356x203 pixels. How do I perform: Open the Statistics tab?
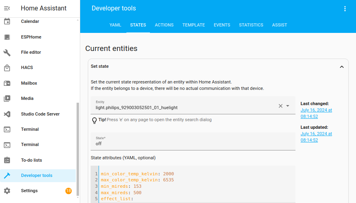pyautogui.click(x=251, y=25)
